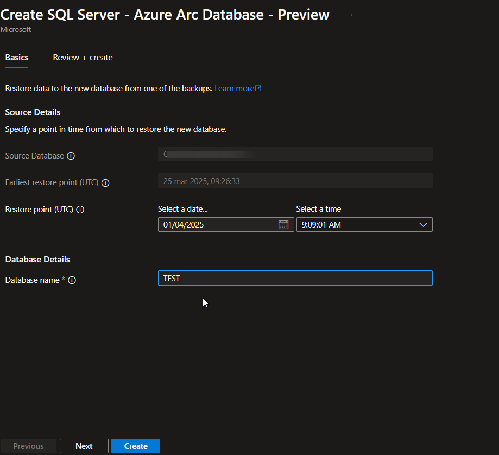The image size is (499, 455).
Task: Click the Database name field containing TEST
Action: click(x=295, y=279)
